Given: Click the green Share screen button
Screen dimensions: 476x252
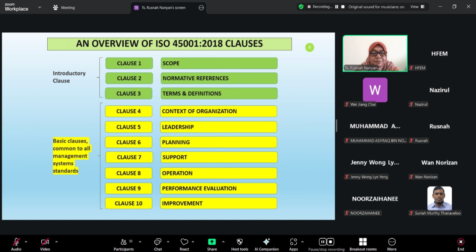Looking at the screenshot, I should pyautogui.click(x=212, y=242).
